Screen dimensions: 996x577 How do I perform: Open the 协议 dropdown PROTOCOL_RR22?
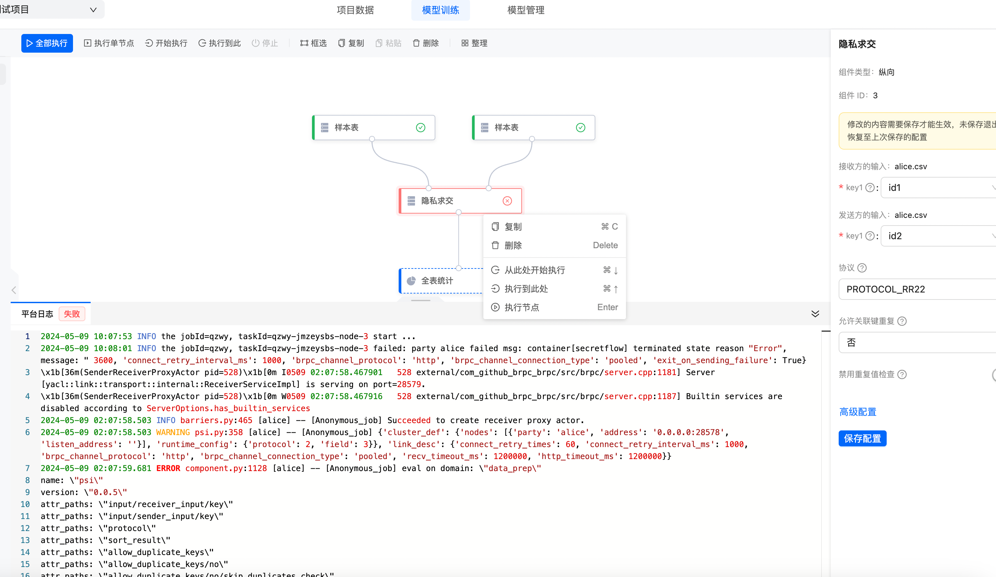[x=917, y=289]
